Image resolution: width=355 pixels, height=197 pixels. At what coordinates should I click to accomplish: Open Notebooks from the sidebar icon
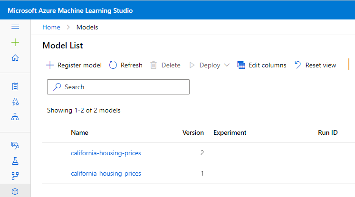click(15, 86)
